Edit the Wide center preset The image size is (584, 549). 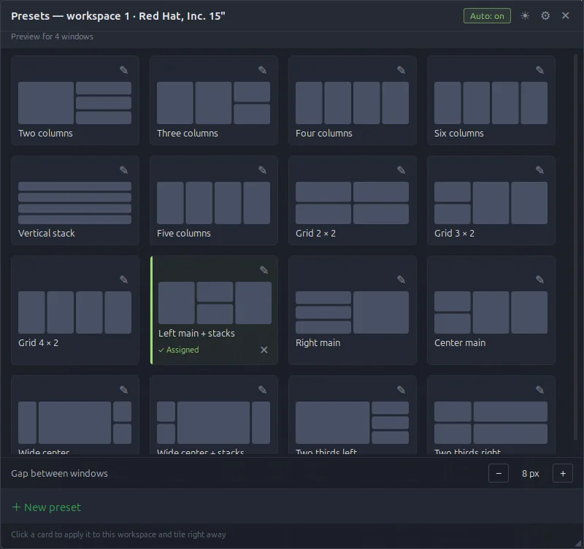pos(123,390)
